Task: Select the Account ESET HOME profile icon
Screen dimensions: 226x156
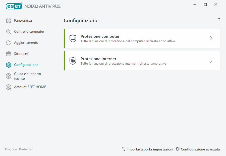Action: (x=8, y=87)
